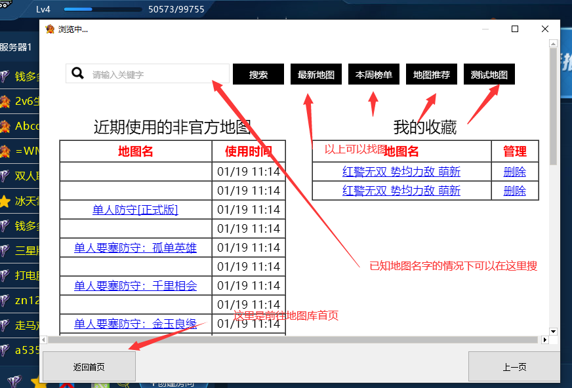
Task: Click the vertical scrollbar thumb
Action: point(553,106)
